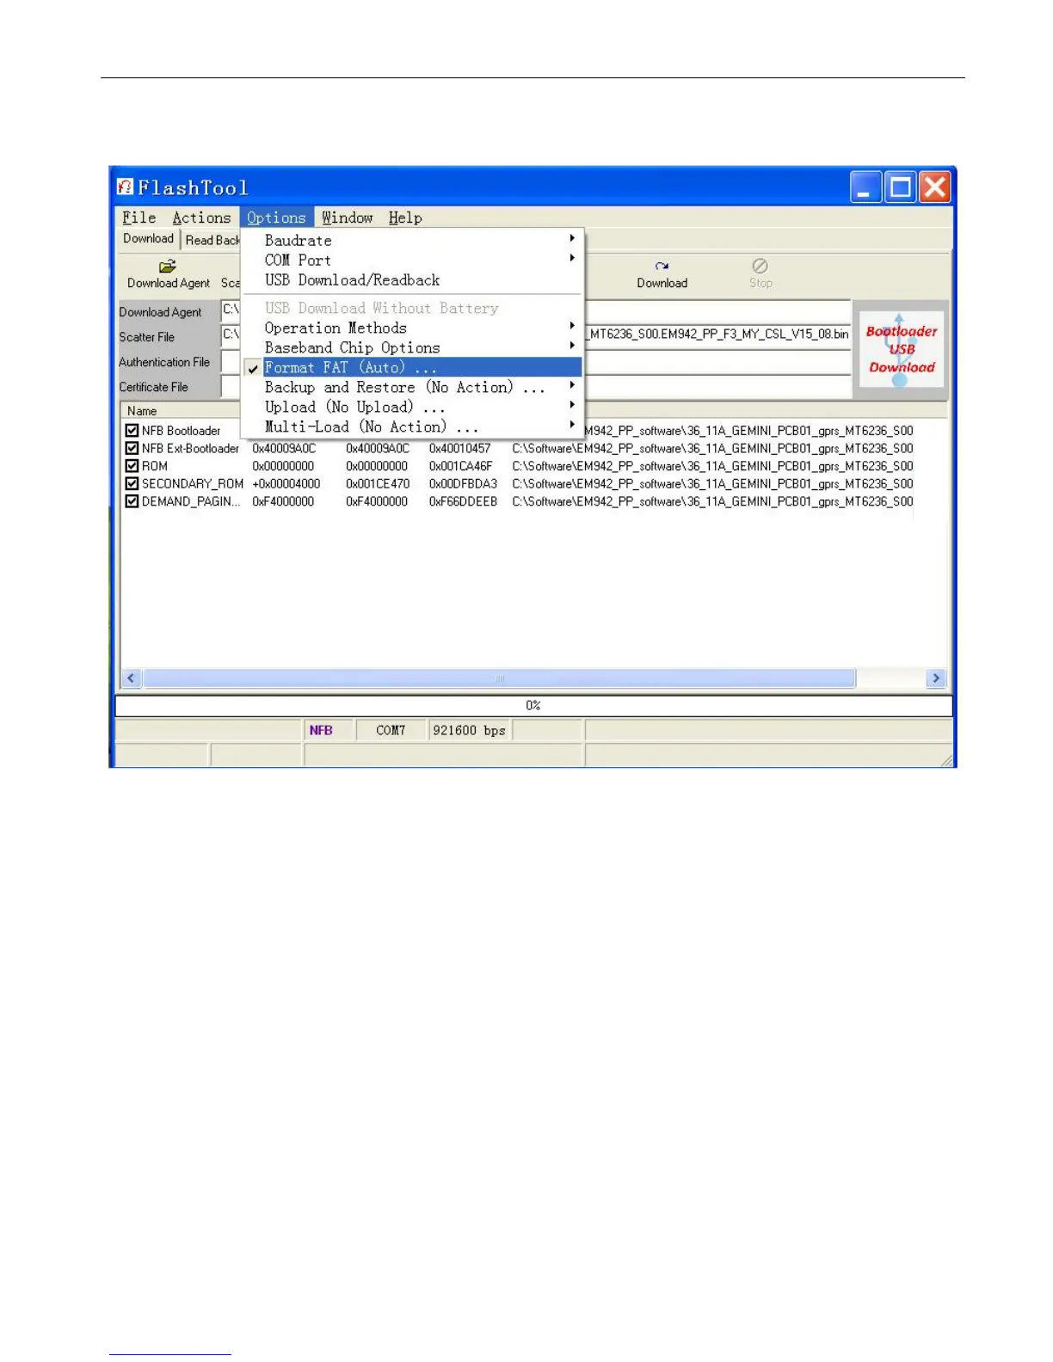Expand Backup and Restore (No Action) submenu
The image size is (1053, 1362).
click(413, 387)
